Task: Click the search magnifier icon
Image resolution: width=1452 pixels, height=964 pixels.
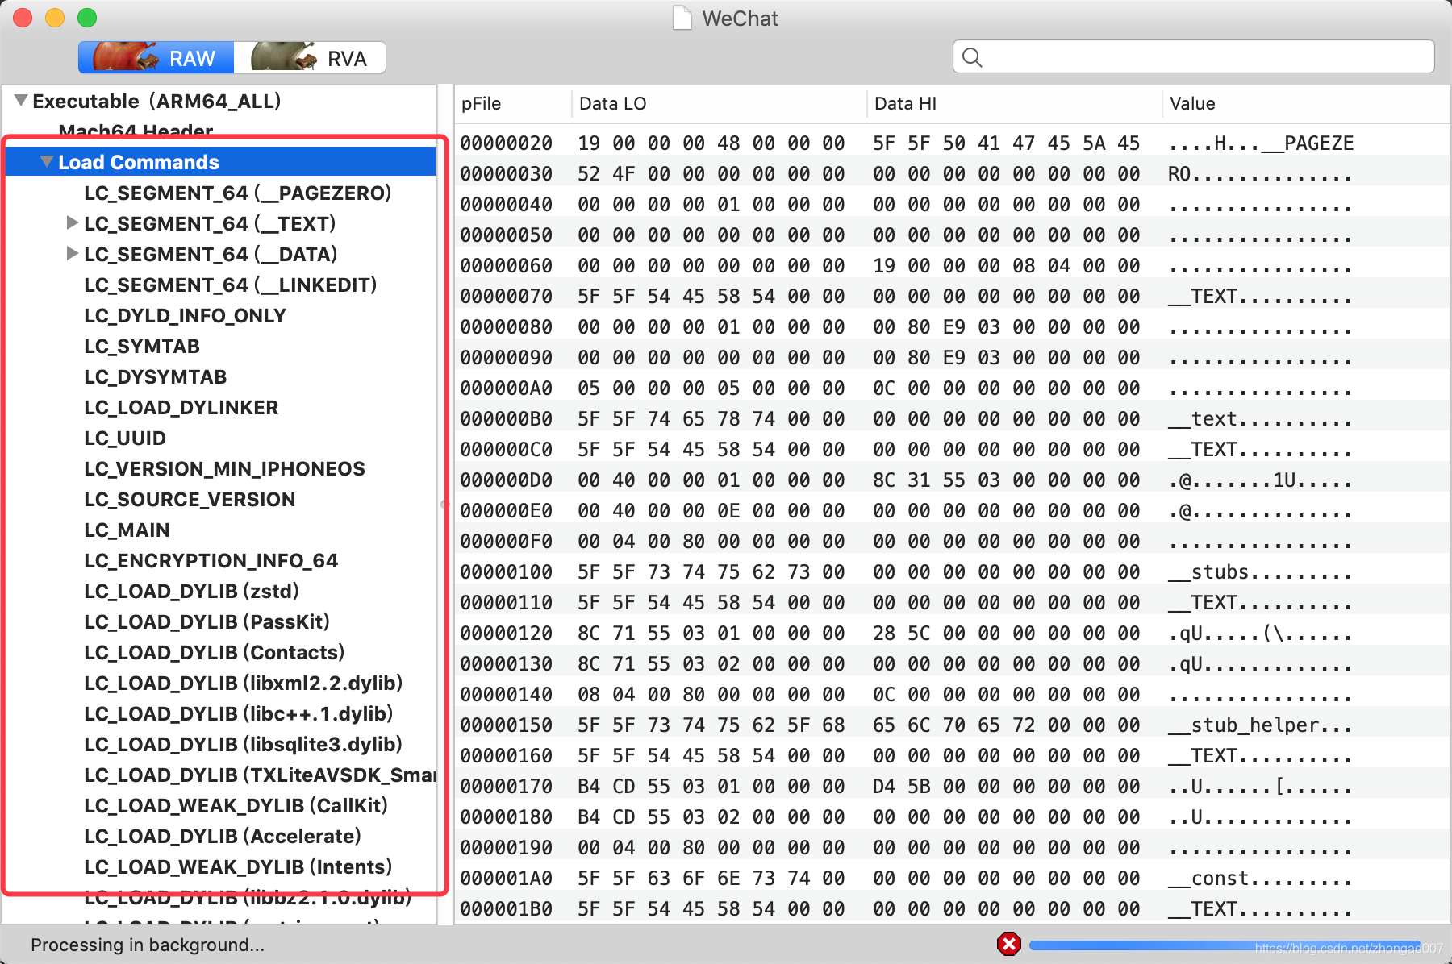Action: pyautogui.click(x=972, y=57)
